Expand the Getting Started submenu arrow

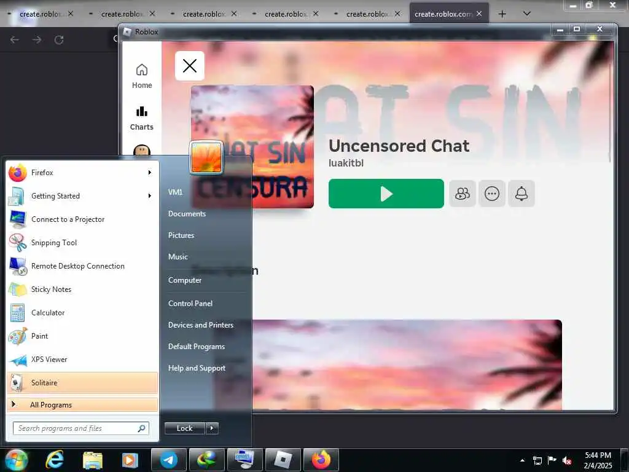(150, 196)
